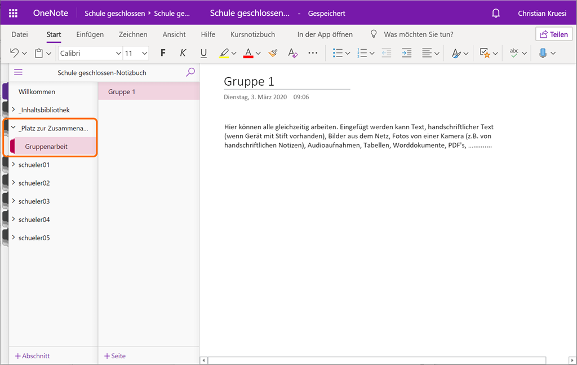Click the format painter brush icon
Screen dimensions: 577x365
[x=273, y=53]
